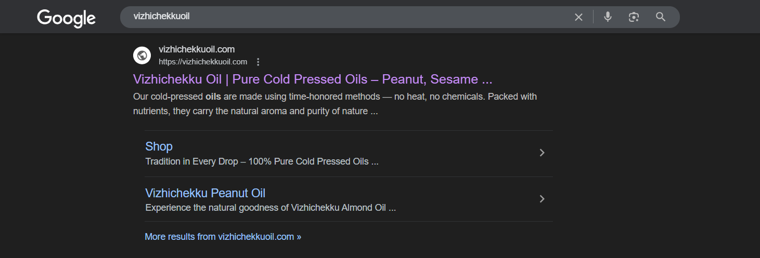Click bold oils word in snippet

click(x=213, y=97)
